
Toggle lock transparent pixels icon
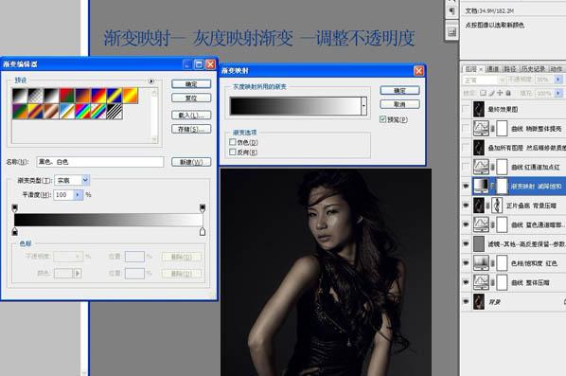(x=484, y=93)
